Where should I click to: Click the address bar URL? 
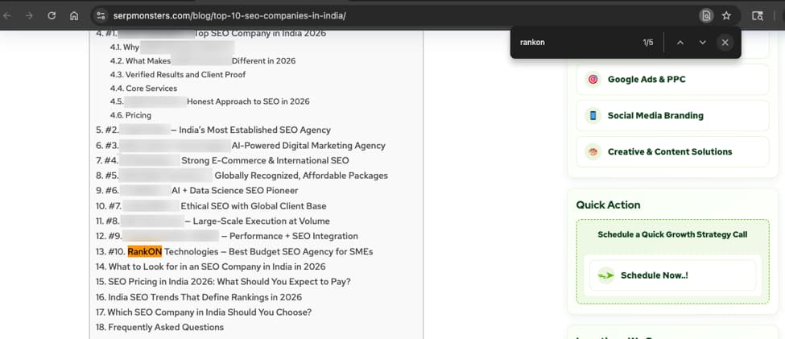(229, 15)
